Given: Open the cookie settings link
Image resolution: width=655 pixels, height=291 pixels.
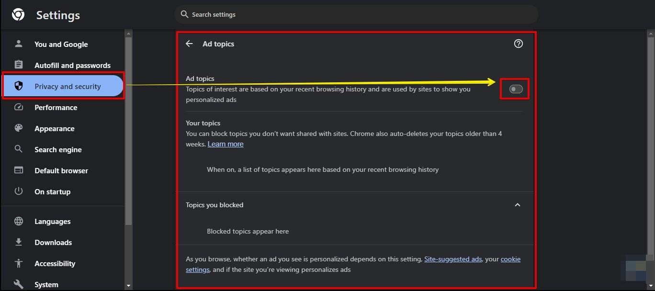Looking at the screenshot, I should tap(510, 259).
